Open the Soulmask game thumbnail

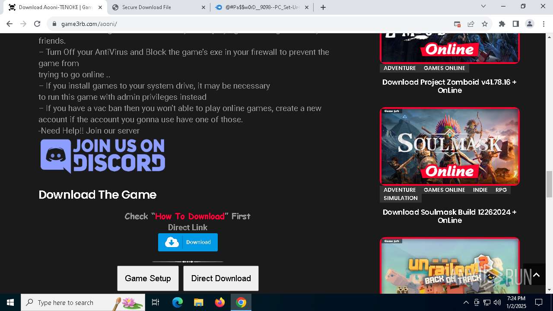click(x=450, y=146)
